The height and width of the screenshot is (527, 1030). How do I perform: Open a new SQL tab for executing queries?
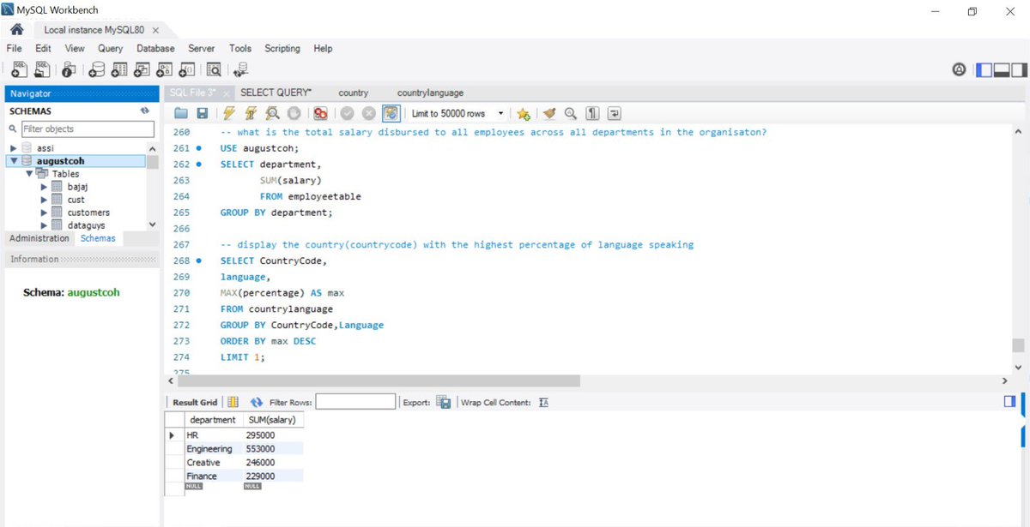[19, 69]
